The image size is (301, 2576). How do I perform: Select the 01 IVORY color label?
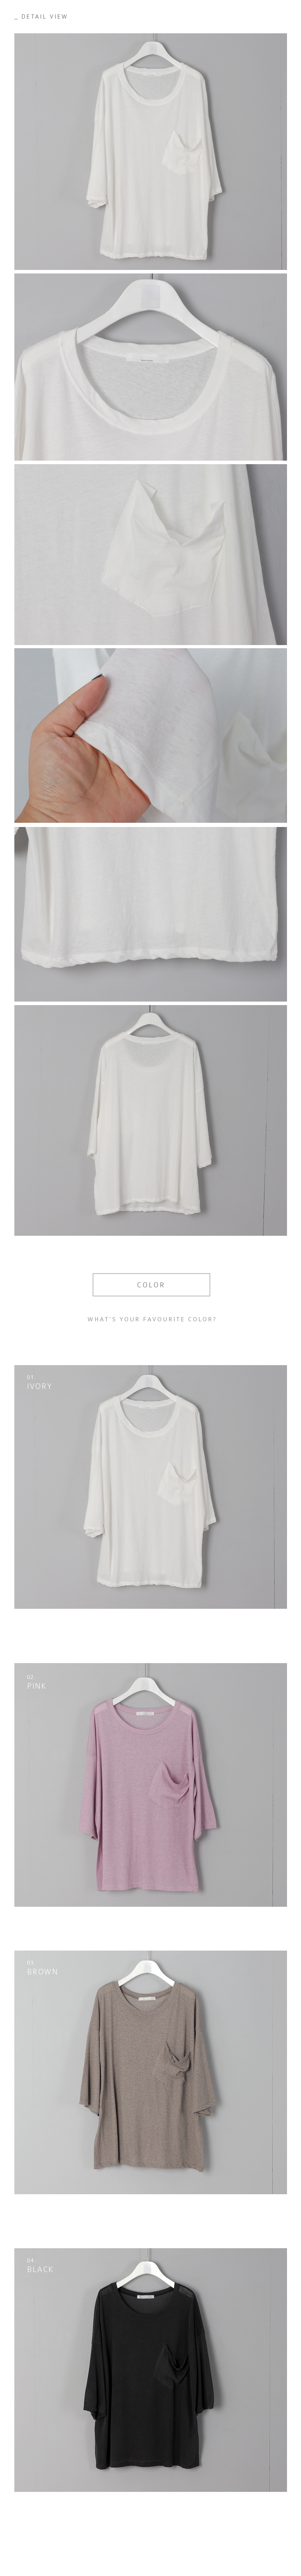point(39,1383)
